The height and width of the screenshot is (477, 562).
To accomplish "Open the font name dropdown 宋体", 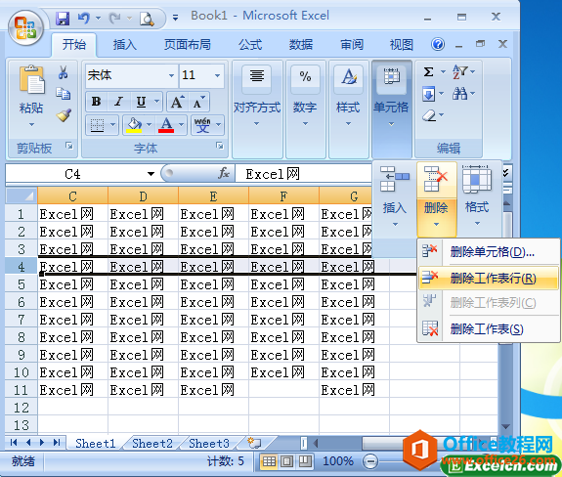I will 171,75.
